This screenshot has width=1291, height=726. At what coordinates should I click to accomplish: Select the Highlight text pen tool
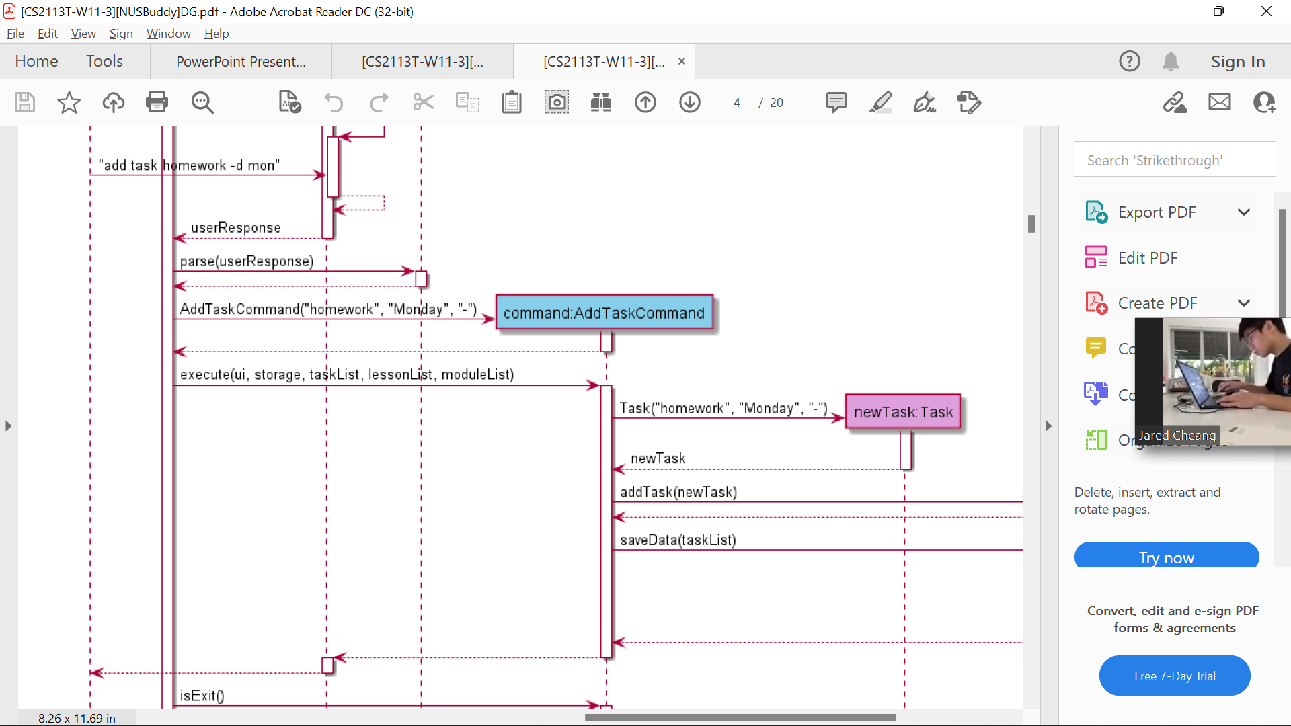tap(880, 102)
